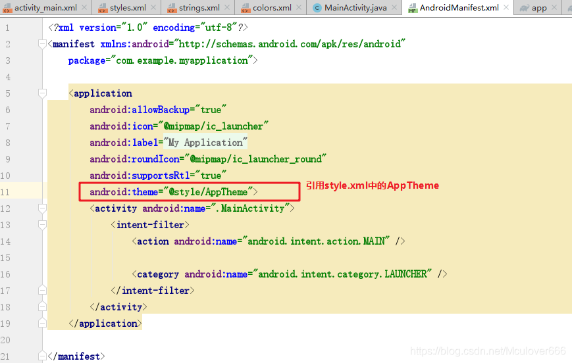Click line number 1 in the gutter
Screen dimensions: 572x363
pos(7,28)
